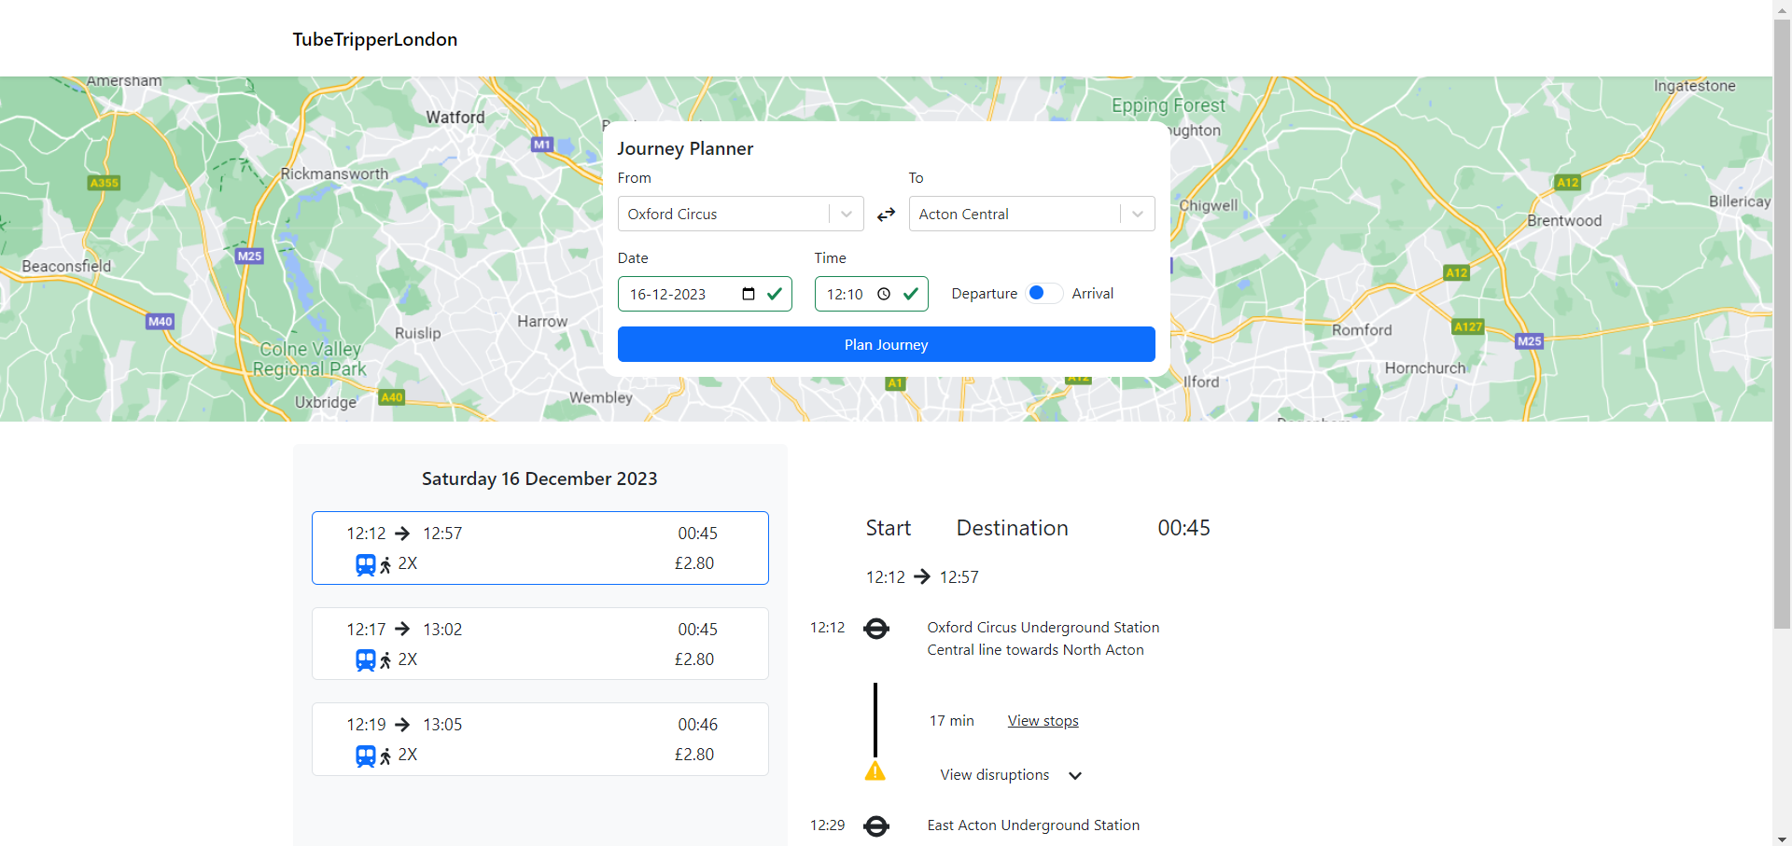Click the yellow disruption warning icon
1792x846 pixels.
click(x=875, y=771)
